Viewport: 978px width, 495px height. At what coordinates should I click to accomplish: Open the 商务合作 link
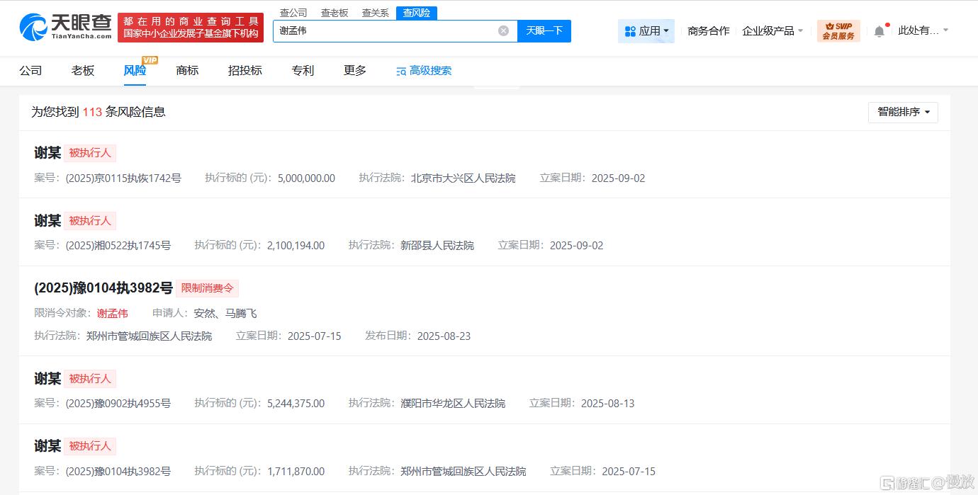coord(708,31)
